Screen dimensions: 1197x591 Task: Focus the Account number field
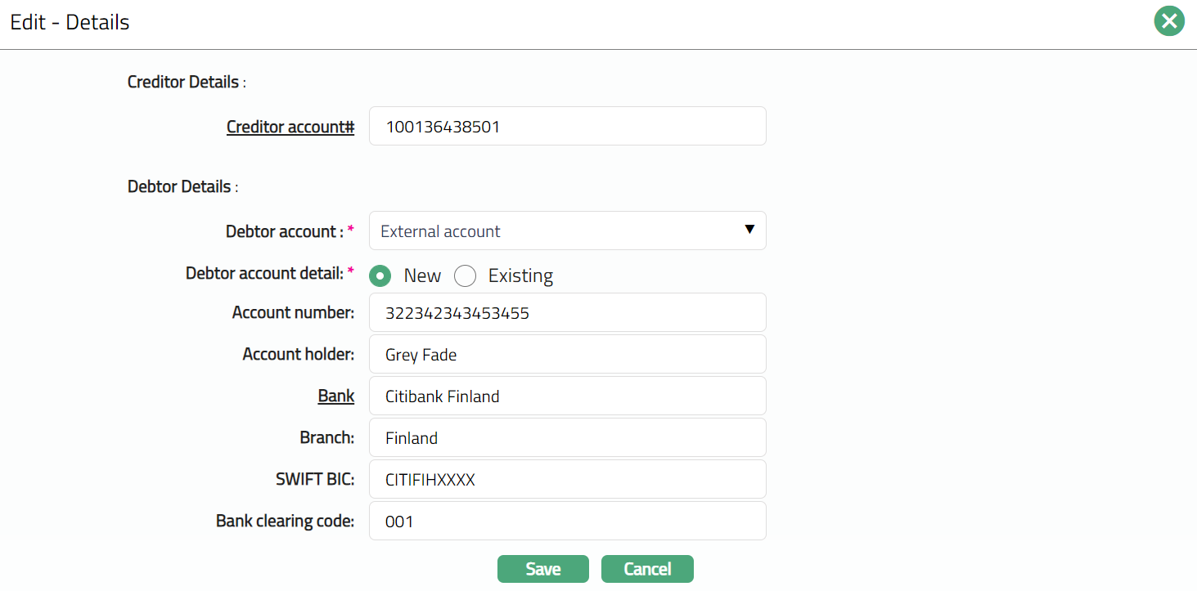tap(567, 313)
